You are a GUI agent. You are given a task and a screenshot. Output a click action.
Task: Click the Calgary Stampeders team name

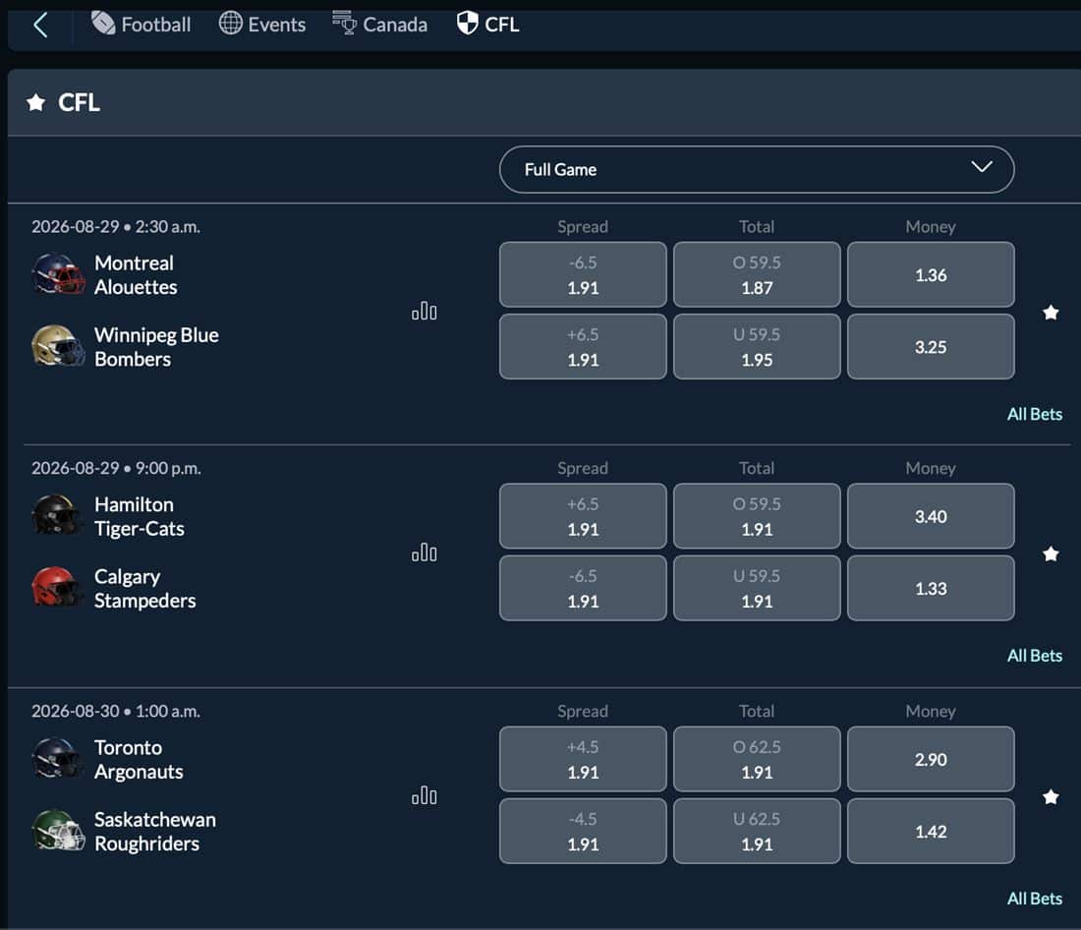tap(144, 588)
